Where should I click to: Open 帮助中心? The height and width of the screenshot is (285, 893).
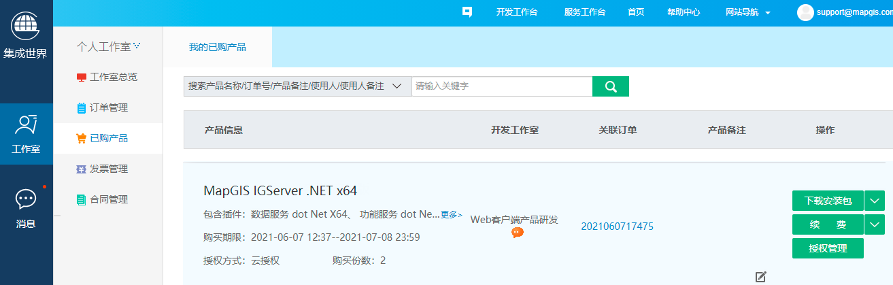(684, 12)
